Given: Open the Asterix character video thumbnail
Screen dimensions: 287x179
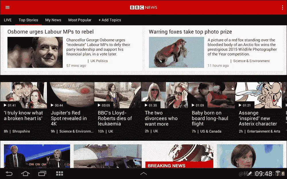Looking at the screenshot, I should coord(259,95).
